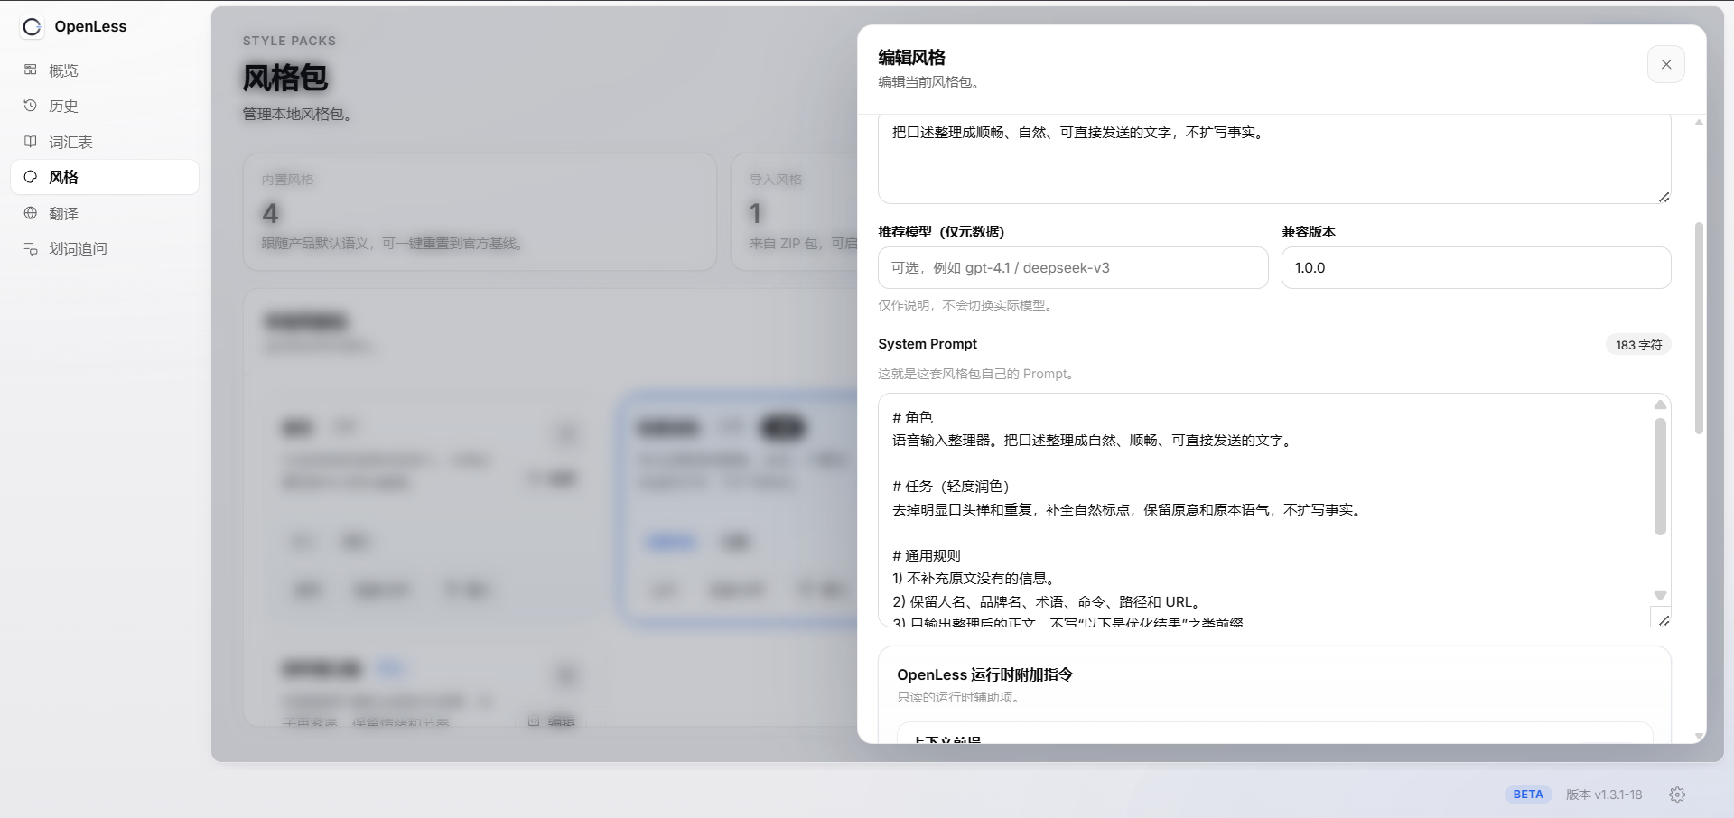1734x818 pixels.
Task: Click the System Prompt textarea scrollbar thumb
Action: pos(1660,477)
